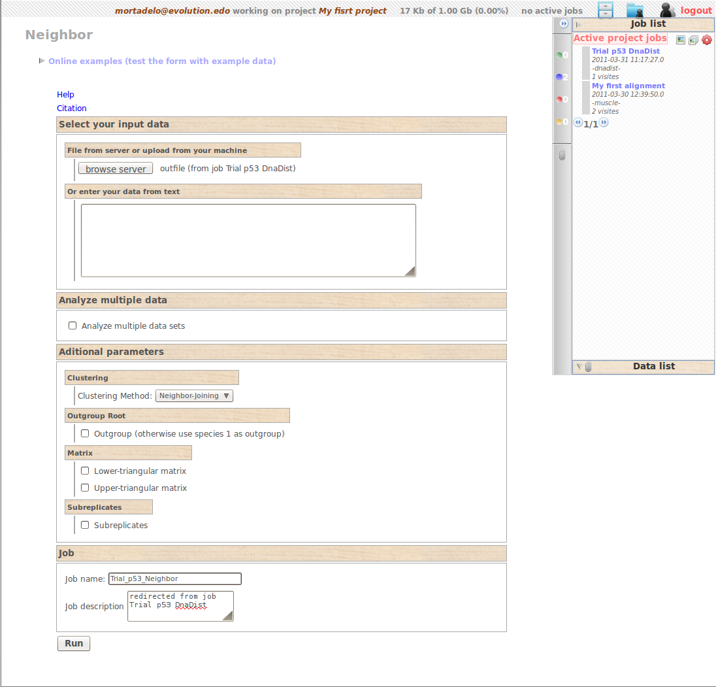Collapse side panel with double-arrow icon
Image resolution: width=716 pixels, height=687 pixels.
[563, 24]
